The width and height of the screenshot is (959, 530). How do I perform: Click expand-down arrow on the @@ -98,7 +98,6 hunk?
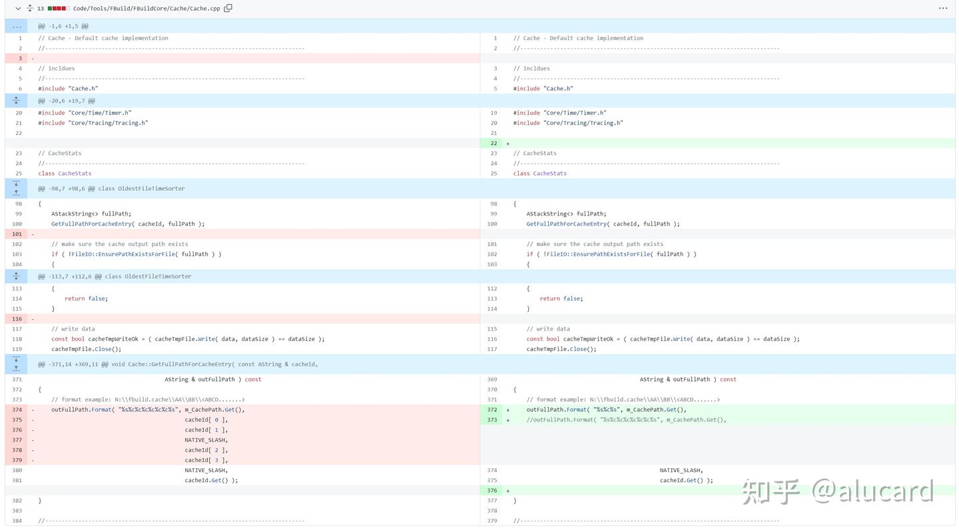point(16,184)
